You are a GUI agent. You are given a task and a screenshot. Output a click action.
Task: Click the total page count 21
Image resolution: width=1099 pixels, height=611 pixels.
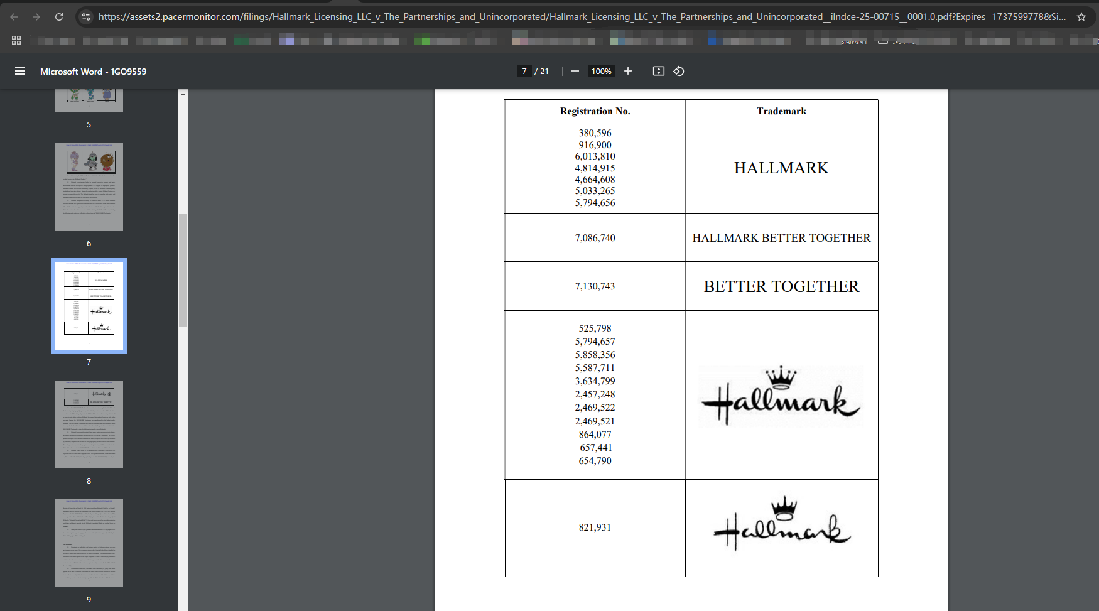[x=544, y=72]
